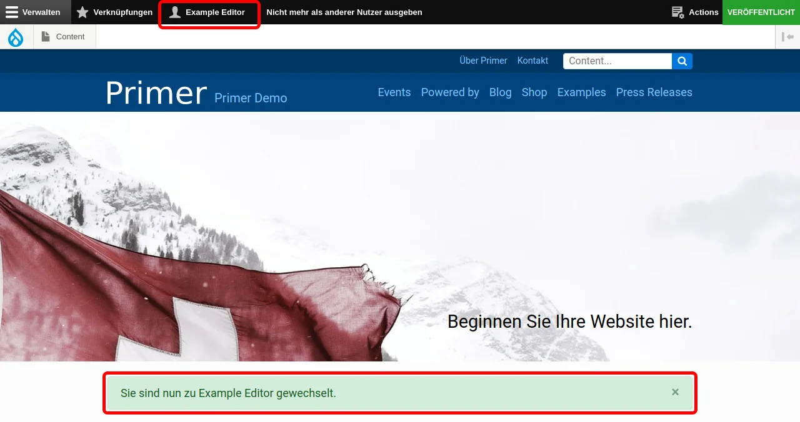The width and height of the screenshot is (800, 422).
Task: Go to the Primer site title
Action: pyautogui.click(x=156, y=93)
